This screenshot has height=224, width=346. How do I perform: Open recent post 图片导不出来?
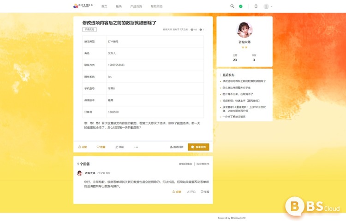238,94
